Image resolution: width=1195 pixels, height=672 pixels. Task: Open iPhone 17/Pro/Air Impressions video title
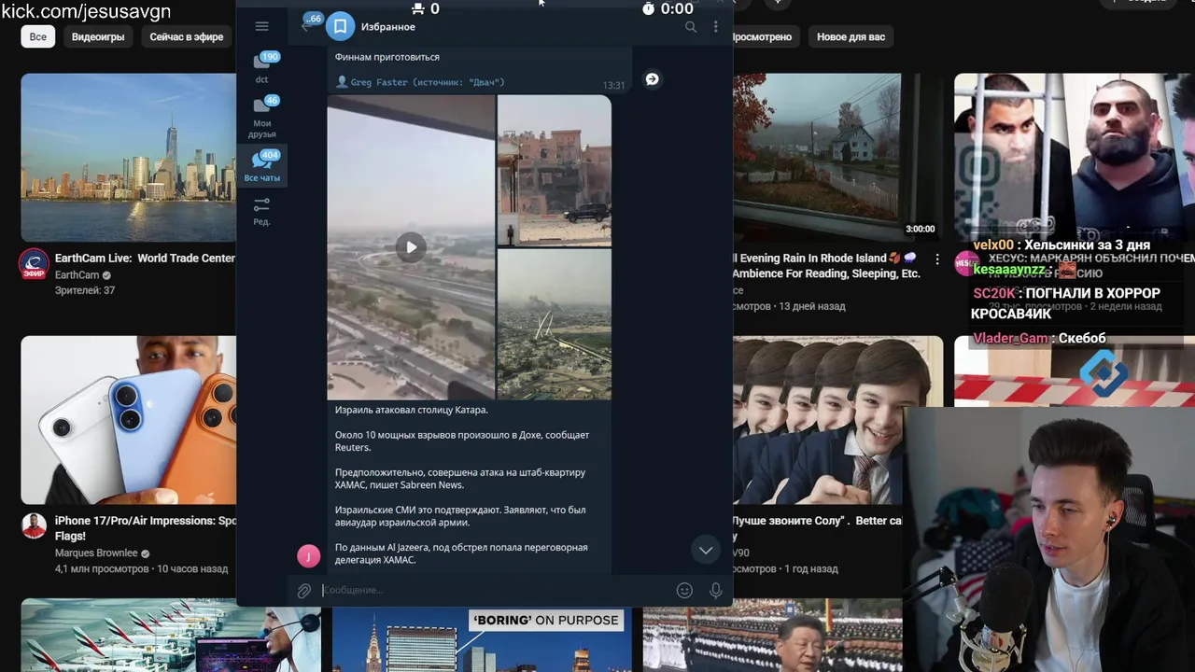pyautogui.click(x=146, y=528)
